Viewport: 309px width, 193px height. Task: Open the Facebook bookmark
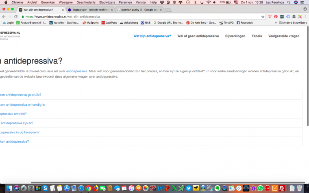245,23
